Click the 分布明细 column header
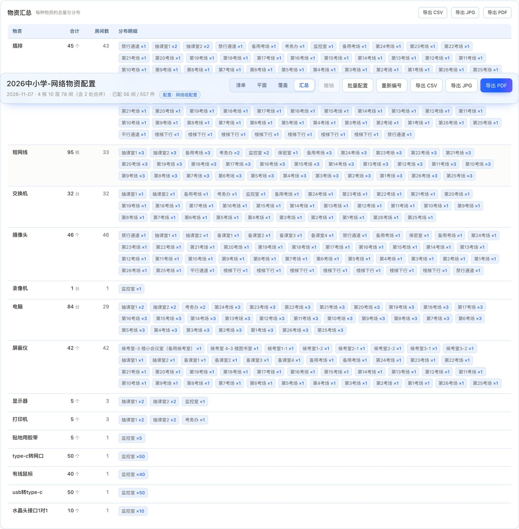 [x=128, y=31]
